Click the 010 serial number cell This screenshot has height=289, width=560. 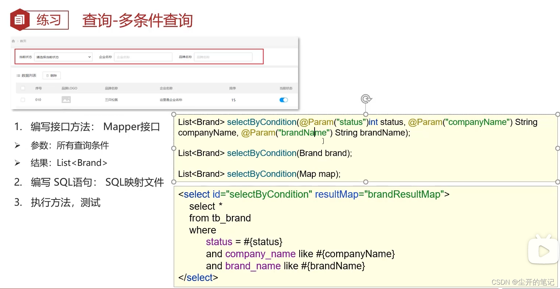[x=38, y=100]
